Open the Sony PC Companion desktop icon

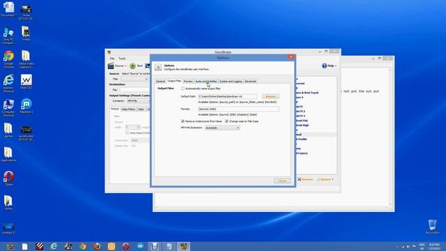tap(8, 36)
